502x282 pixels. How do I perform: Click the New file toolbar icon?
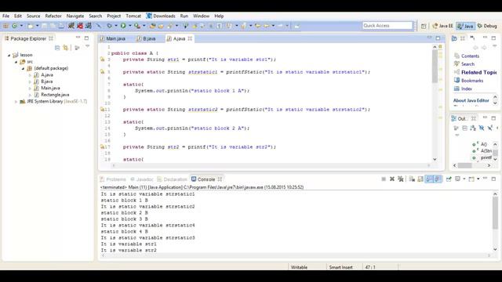tap(31, 26)
